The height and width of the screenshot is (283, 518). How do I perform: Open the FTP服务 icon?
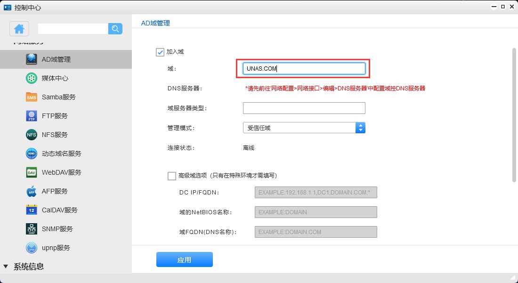(x=32, y=116)
